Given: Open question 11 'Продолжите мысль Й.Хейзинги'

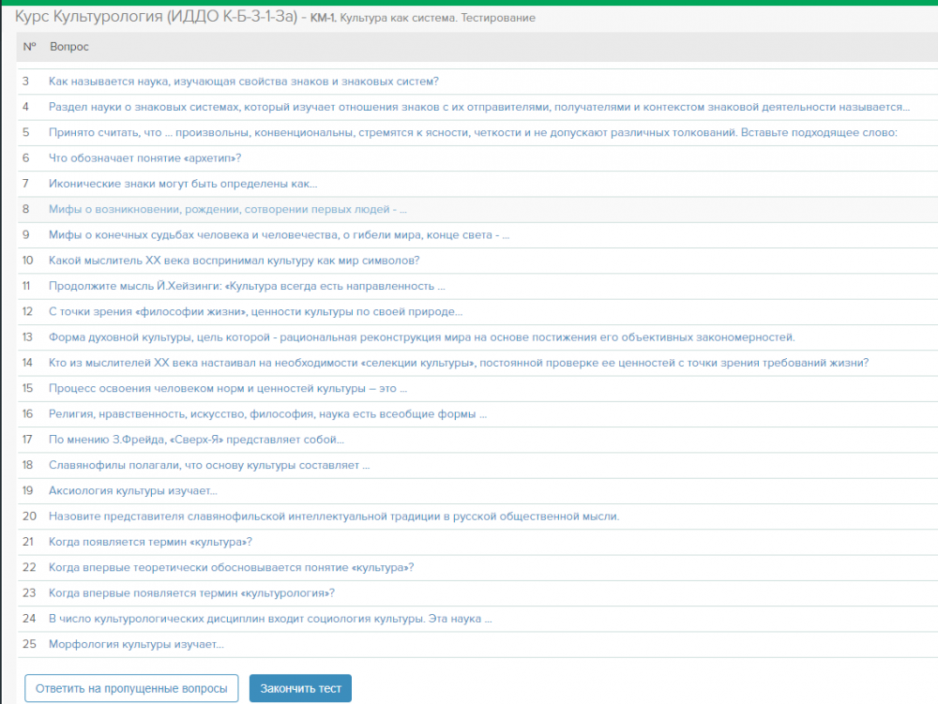Looking at the screenshot, I should [247, 286].
